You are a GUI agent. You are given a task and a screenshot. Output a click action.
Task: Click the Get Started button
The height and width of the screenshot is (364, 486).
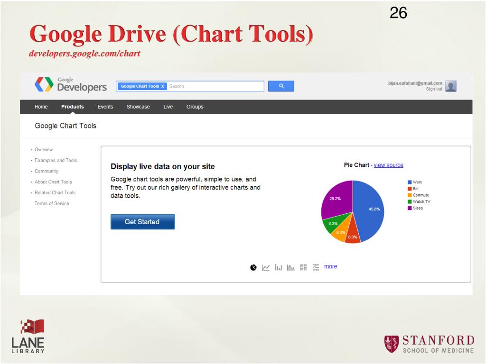pyautogui.click(x=142, y=222)
